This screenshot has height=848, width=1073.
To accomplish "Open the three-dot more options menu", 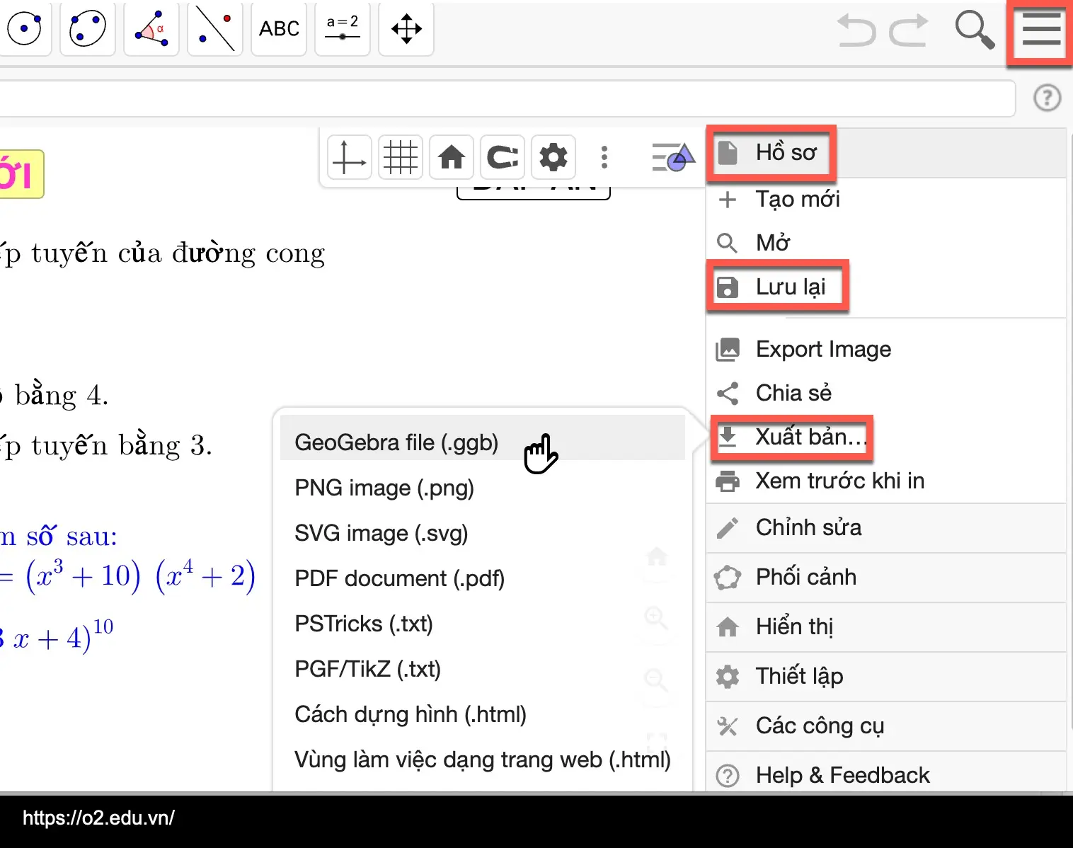I will point(604,157).
